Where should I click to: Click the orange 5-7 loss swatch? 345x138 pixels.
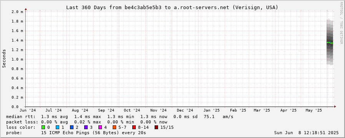114,127
